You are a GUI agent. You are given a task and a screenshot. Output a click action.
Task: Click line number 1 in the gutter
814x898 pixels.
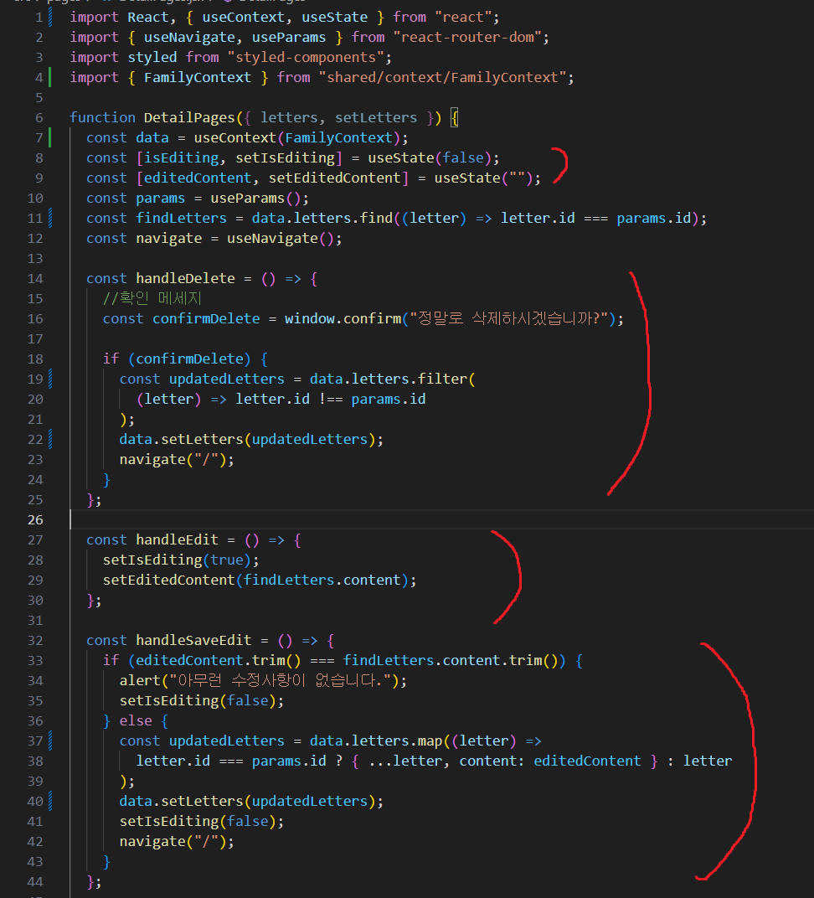tap(39, 18)
